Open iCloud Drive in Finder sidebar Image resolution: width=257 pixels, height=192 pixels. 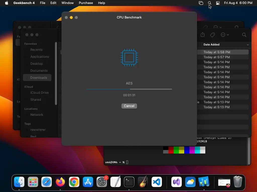pos(39,92)
